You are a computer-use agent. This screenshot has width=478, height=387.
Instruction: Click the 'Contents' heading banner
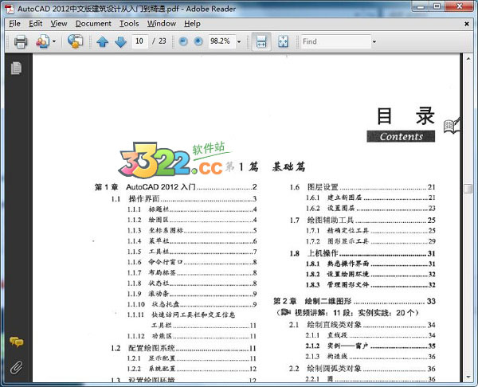pyautogui.click(x=401, y=136)
